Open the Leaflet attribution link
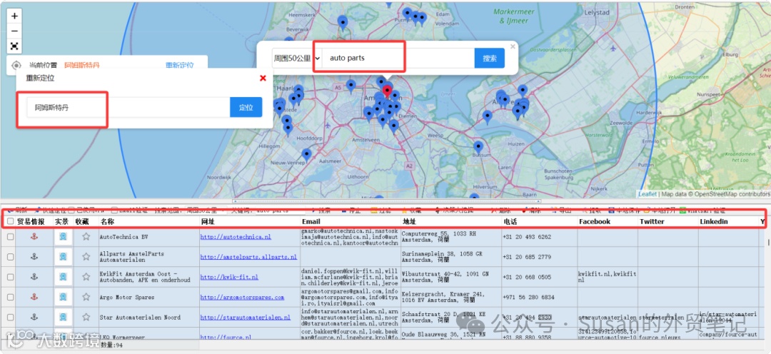This screenshot has width=771, height=354. pos(647,194)
